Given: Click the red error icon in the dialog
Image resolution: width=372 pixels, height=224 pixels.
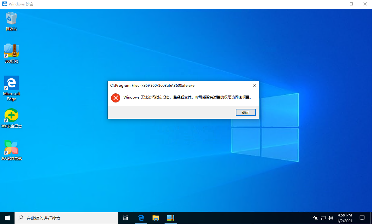Looking at the screenshot, I should tap(116, 98).
